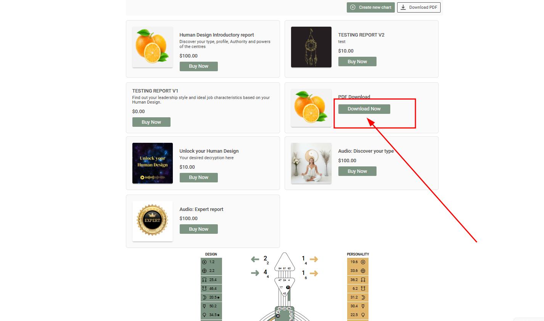Click the Personality moon symbol beside 31.2
Screen dimensions: 544x321
tap(363, 297)
